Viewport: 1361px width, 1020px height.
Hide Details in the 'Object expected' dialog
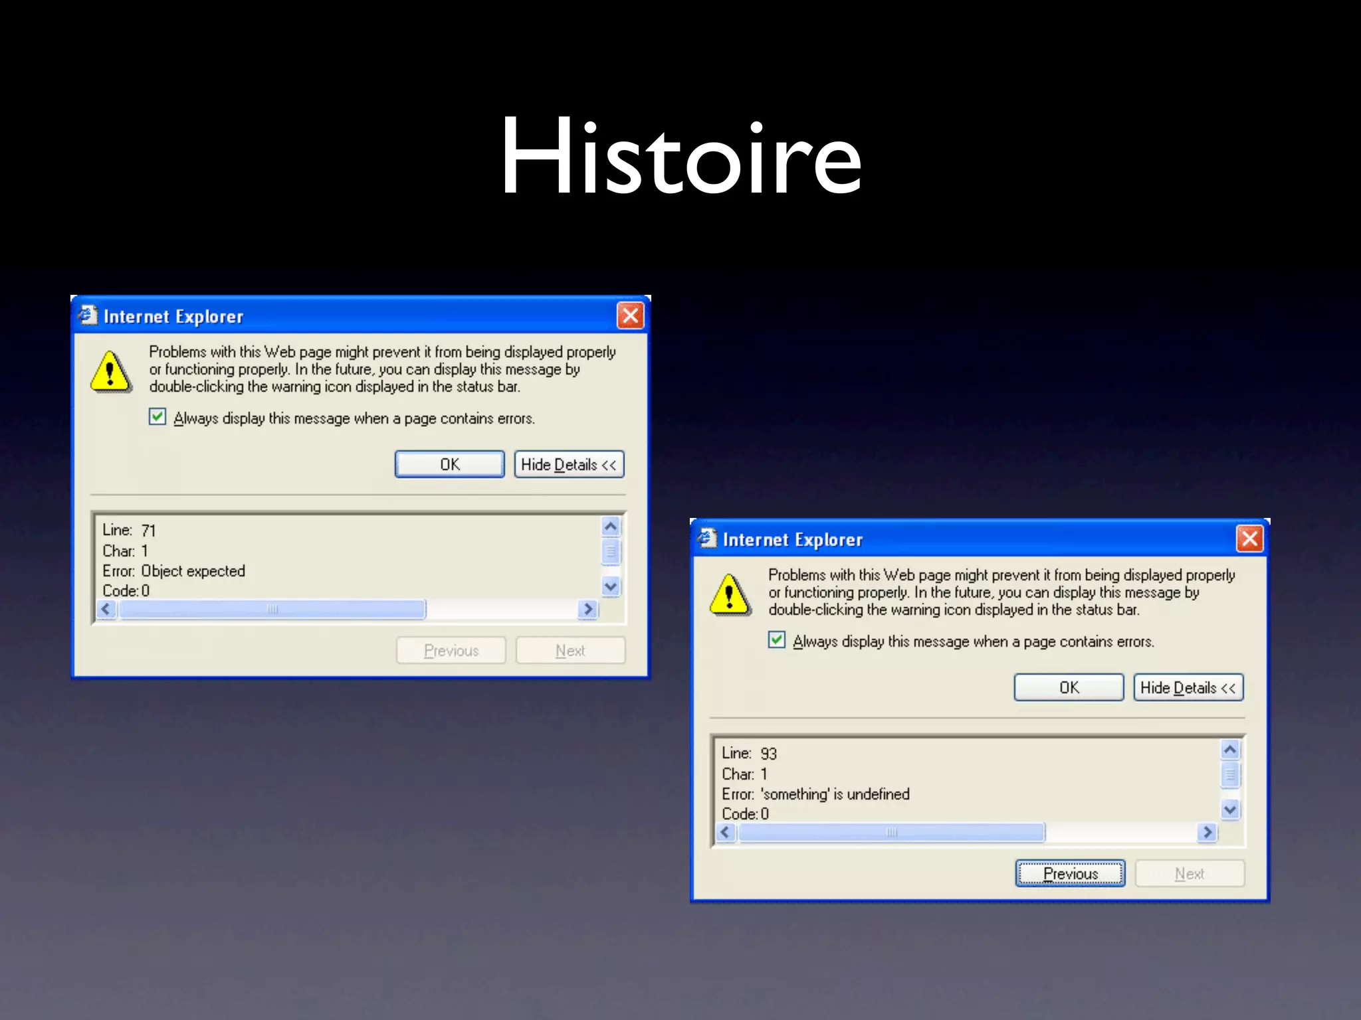(x=570, y=464)
